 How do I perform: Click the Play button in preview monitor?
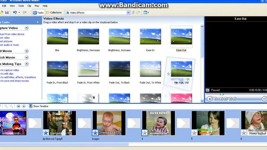[x=210, y=99]
